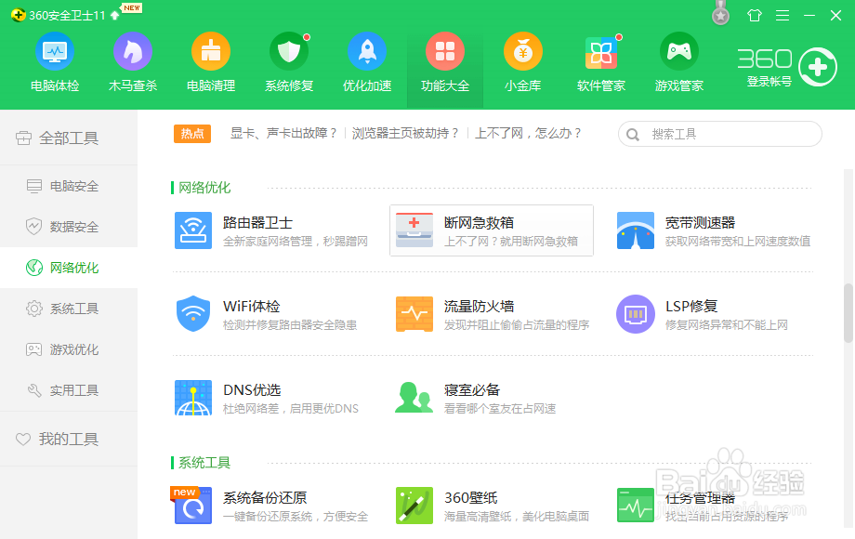Viewport: 855px width, 539px height.
Task: Open 软件管家 colorful icon
Action: pos(601,52)
